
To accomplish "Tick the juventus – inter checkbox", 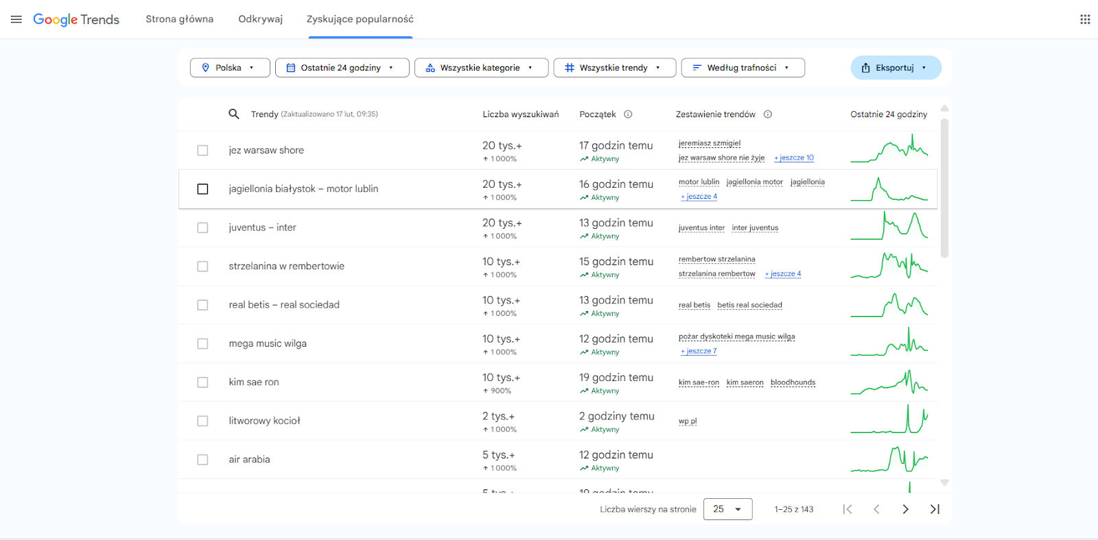I will click(202, 228).
